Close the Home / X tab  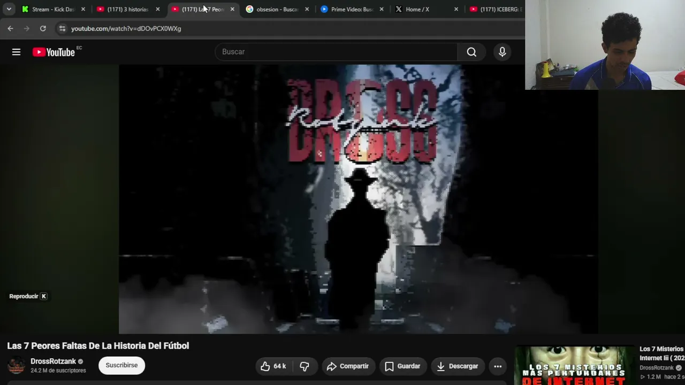click(456, 9)
